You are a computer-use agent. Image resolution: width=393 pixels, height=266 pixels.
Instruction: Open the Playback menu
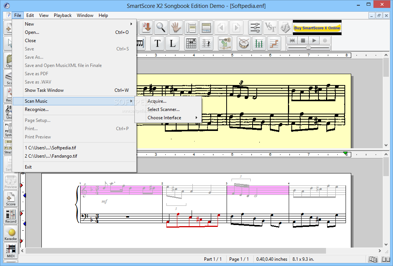(62, 15)
